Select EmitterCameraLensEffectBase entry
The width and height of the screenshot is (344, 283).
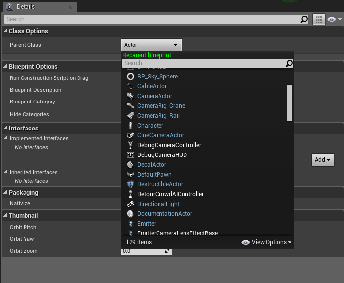pos(178,233)
